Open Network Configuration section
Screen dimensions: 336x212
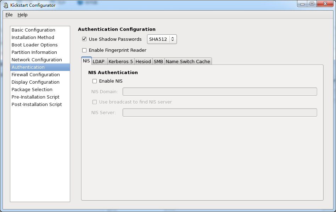point(40,60)
